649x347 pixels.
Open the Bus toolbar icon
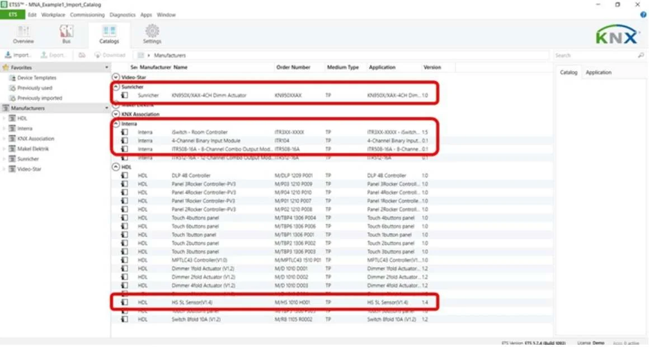(x=66, y=34)
